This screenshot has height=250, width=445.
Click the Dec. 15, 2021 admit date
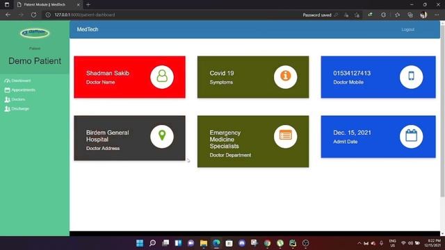pyautogui.click(x=352, y=133)
